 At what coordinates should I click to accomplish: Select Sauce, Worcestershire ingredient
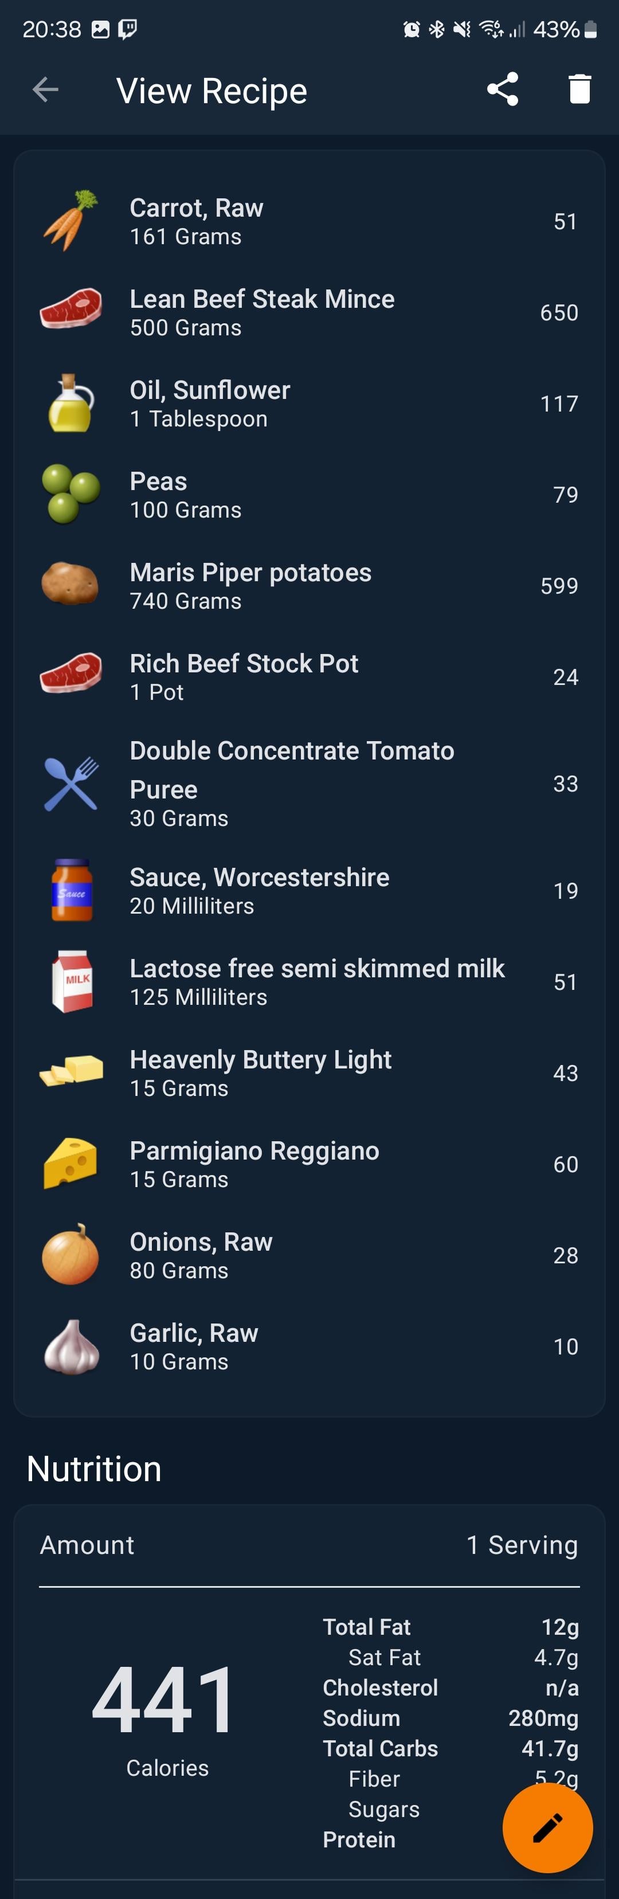(x=309, y=891)
